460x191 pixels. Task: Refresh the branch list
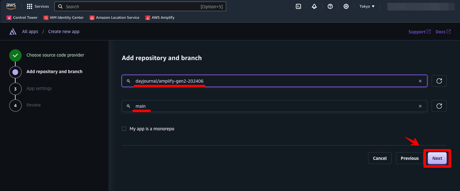click(x=439, y=106)
